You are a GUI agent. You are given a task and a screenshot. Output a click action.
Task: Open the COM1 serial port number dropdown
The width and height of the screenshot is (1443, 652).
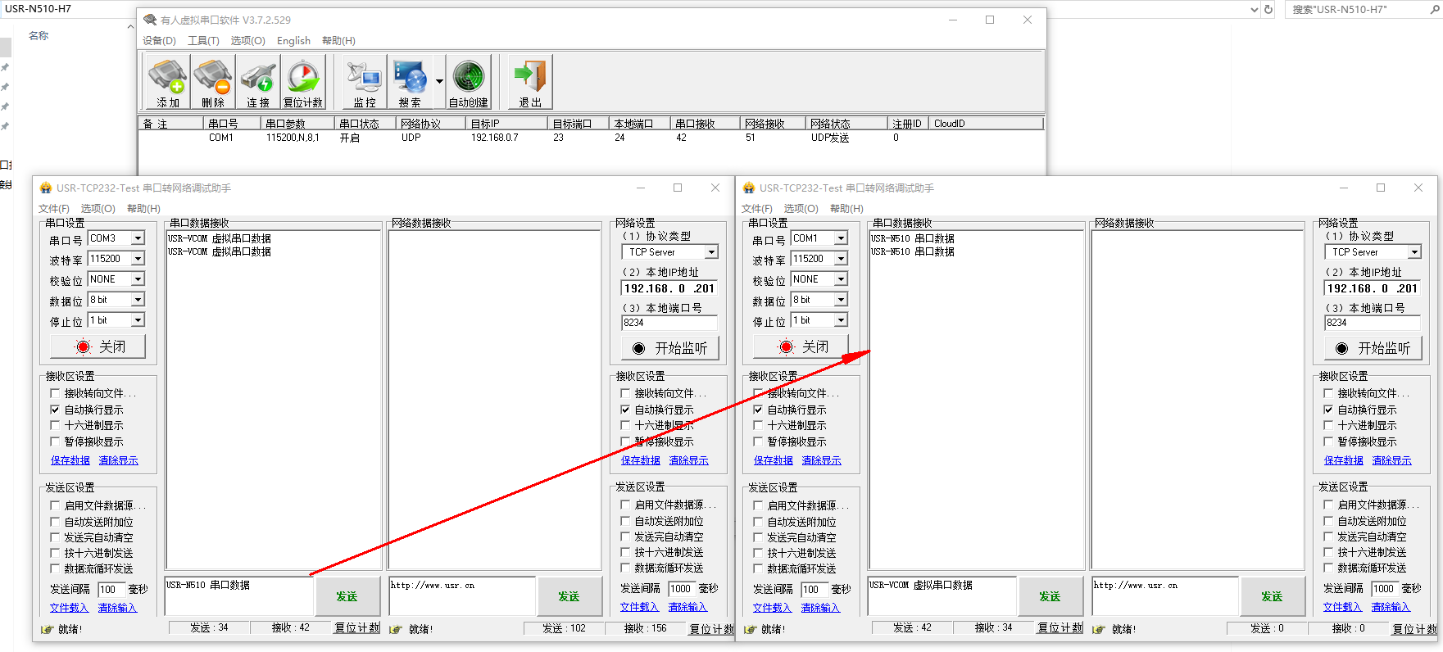point(841,238)
